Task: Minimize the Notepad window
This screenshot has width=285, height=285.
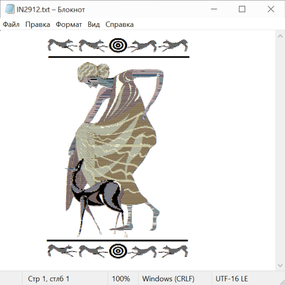Action: tap(213, 9)
